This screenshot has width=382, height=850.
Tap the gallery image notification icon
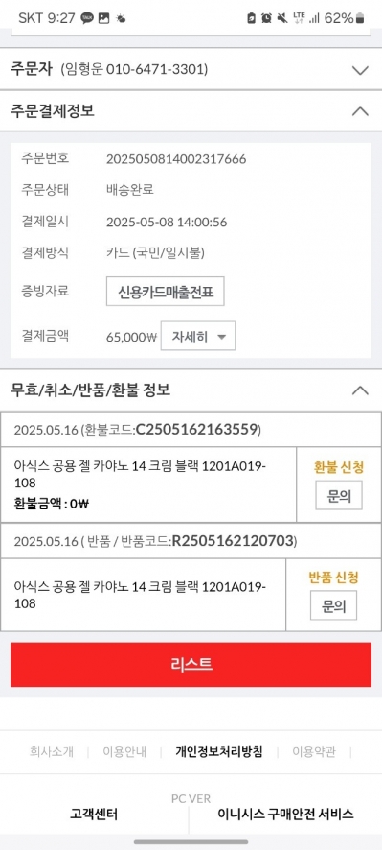coord(103,18)
